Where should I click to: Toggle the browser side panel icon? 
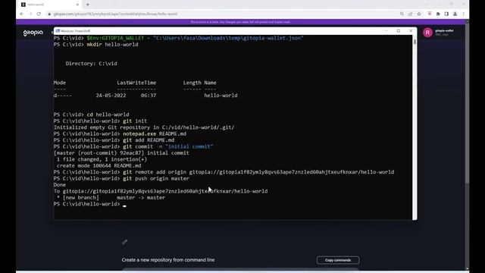point(446,14)
